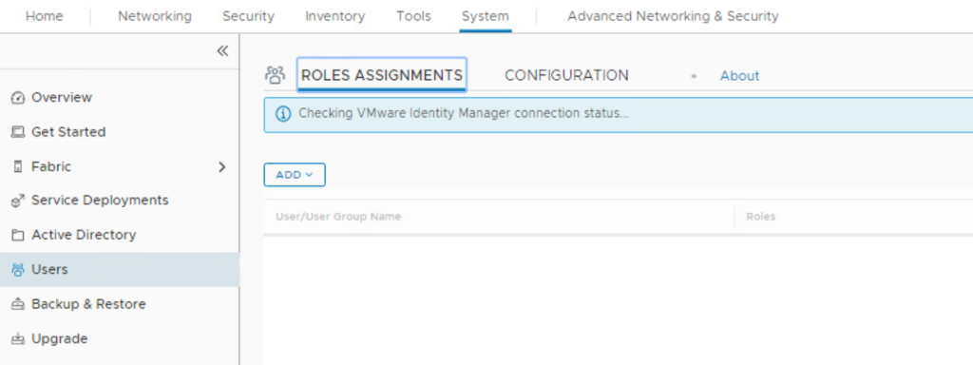Screen dimensions: 973x365
Task: Click the info icon in status banner
Action: [283, 114]
